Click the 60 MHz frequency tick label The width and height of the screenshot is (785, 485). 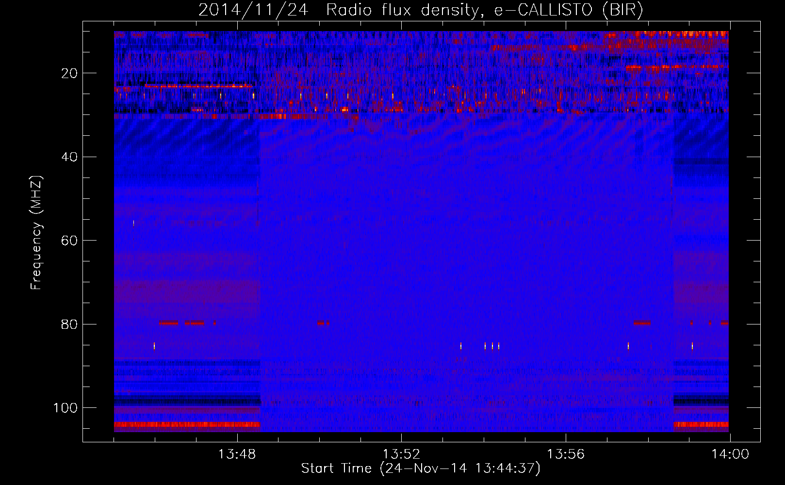pyautogui.click(x=70, y=241)
